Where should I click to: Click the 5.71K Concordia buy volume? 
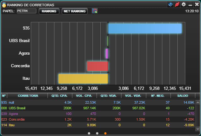tap(92, 119)
